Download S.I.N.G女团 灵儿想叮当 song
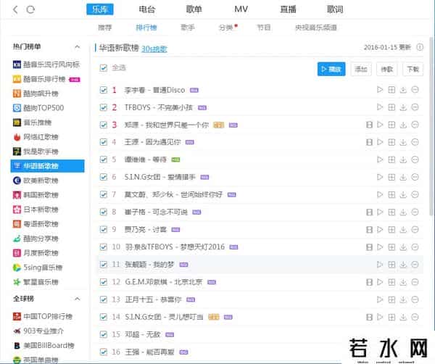This screenshot has width=435, height=364. point(403,317)
